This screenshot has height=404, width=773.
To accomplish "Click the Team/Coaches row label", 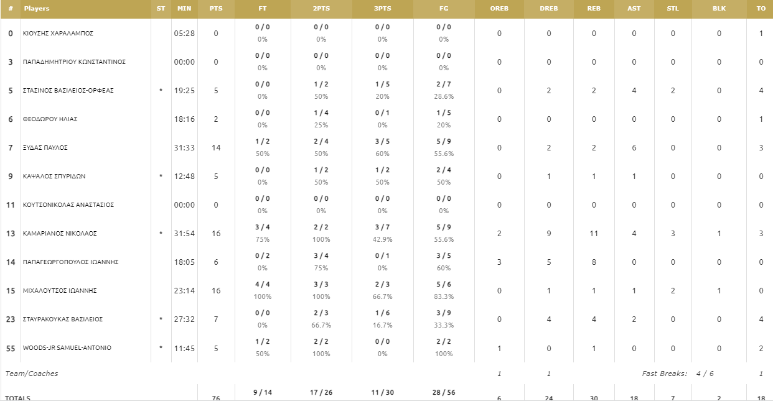I will pyautogui.click(x=32, y=374).
